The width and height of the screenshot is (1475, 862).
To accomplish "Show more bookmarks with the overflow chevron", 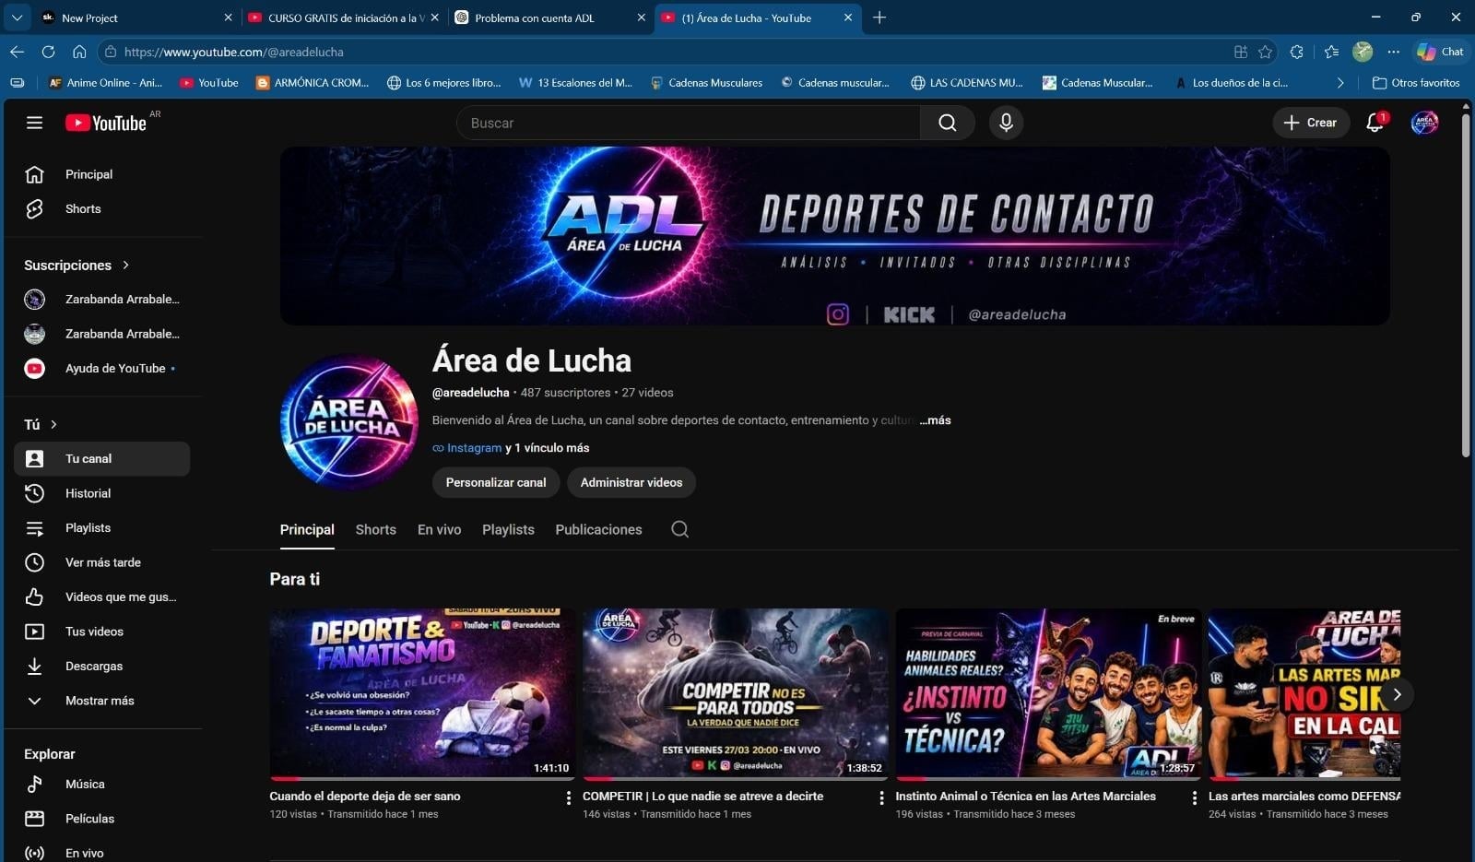I will [1339, 83].
